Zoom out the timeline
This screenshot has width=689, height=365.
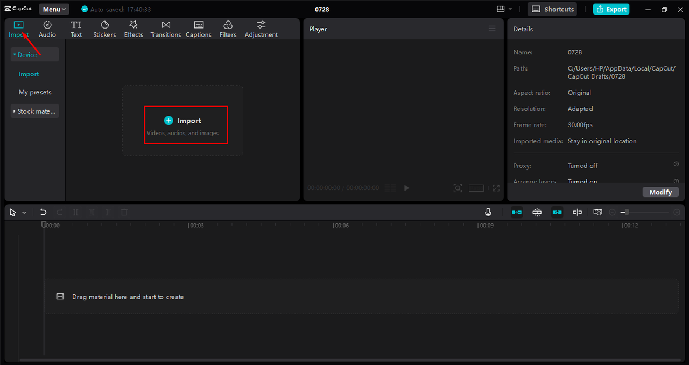coord(612,213)
